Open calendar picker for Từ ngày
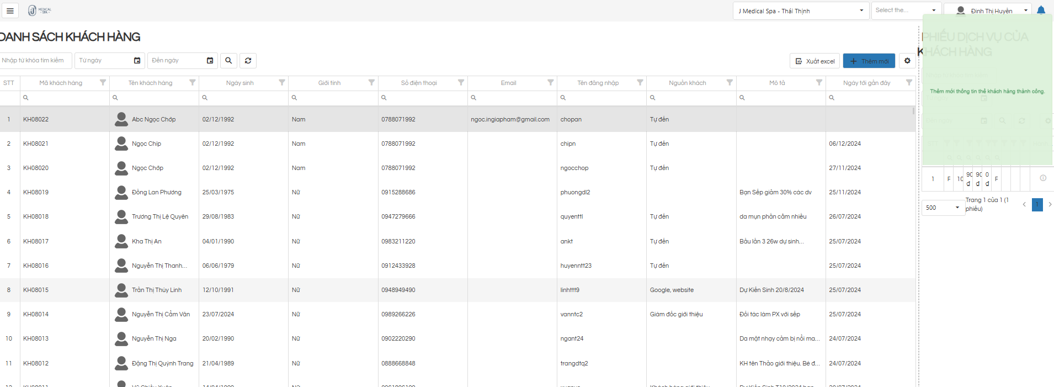Viewport: 1054px width, 387px height. point(137,61)
